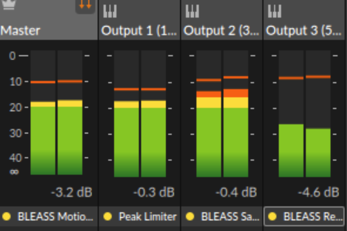
Task: Toggle the BLEASS Motion device power dot
Action: click(x=6, y=216)
